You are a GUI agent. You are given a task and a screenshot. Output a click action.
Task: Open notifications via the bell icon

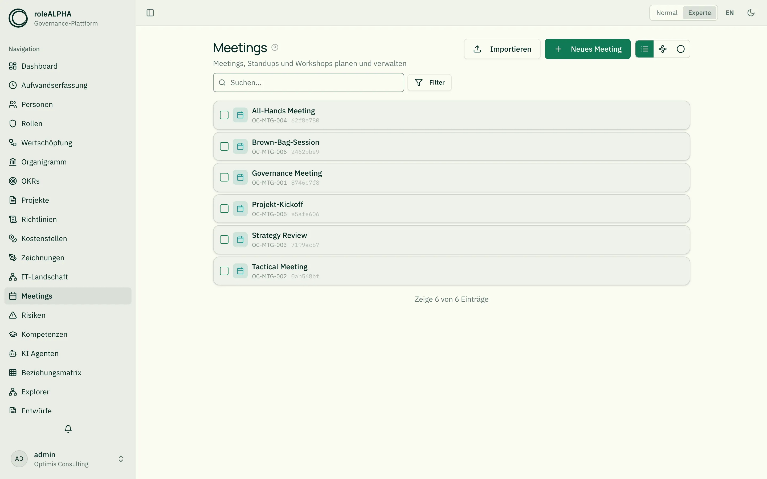pyautogui.click(x=68, y=429)
